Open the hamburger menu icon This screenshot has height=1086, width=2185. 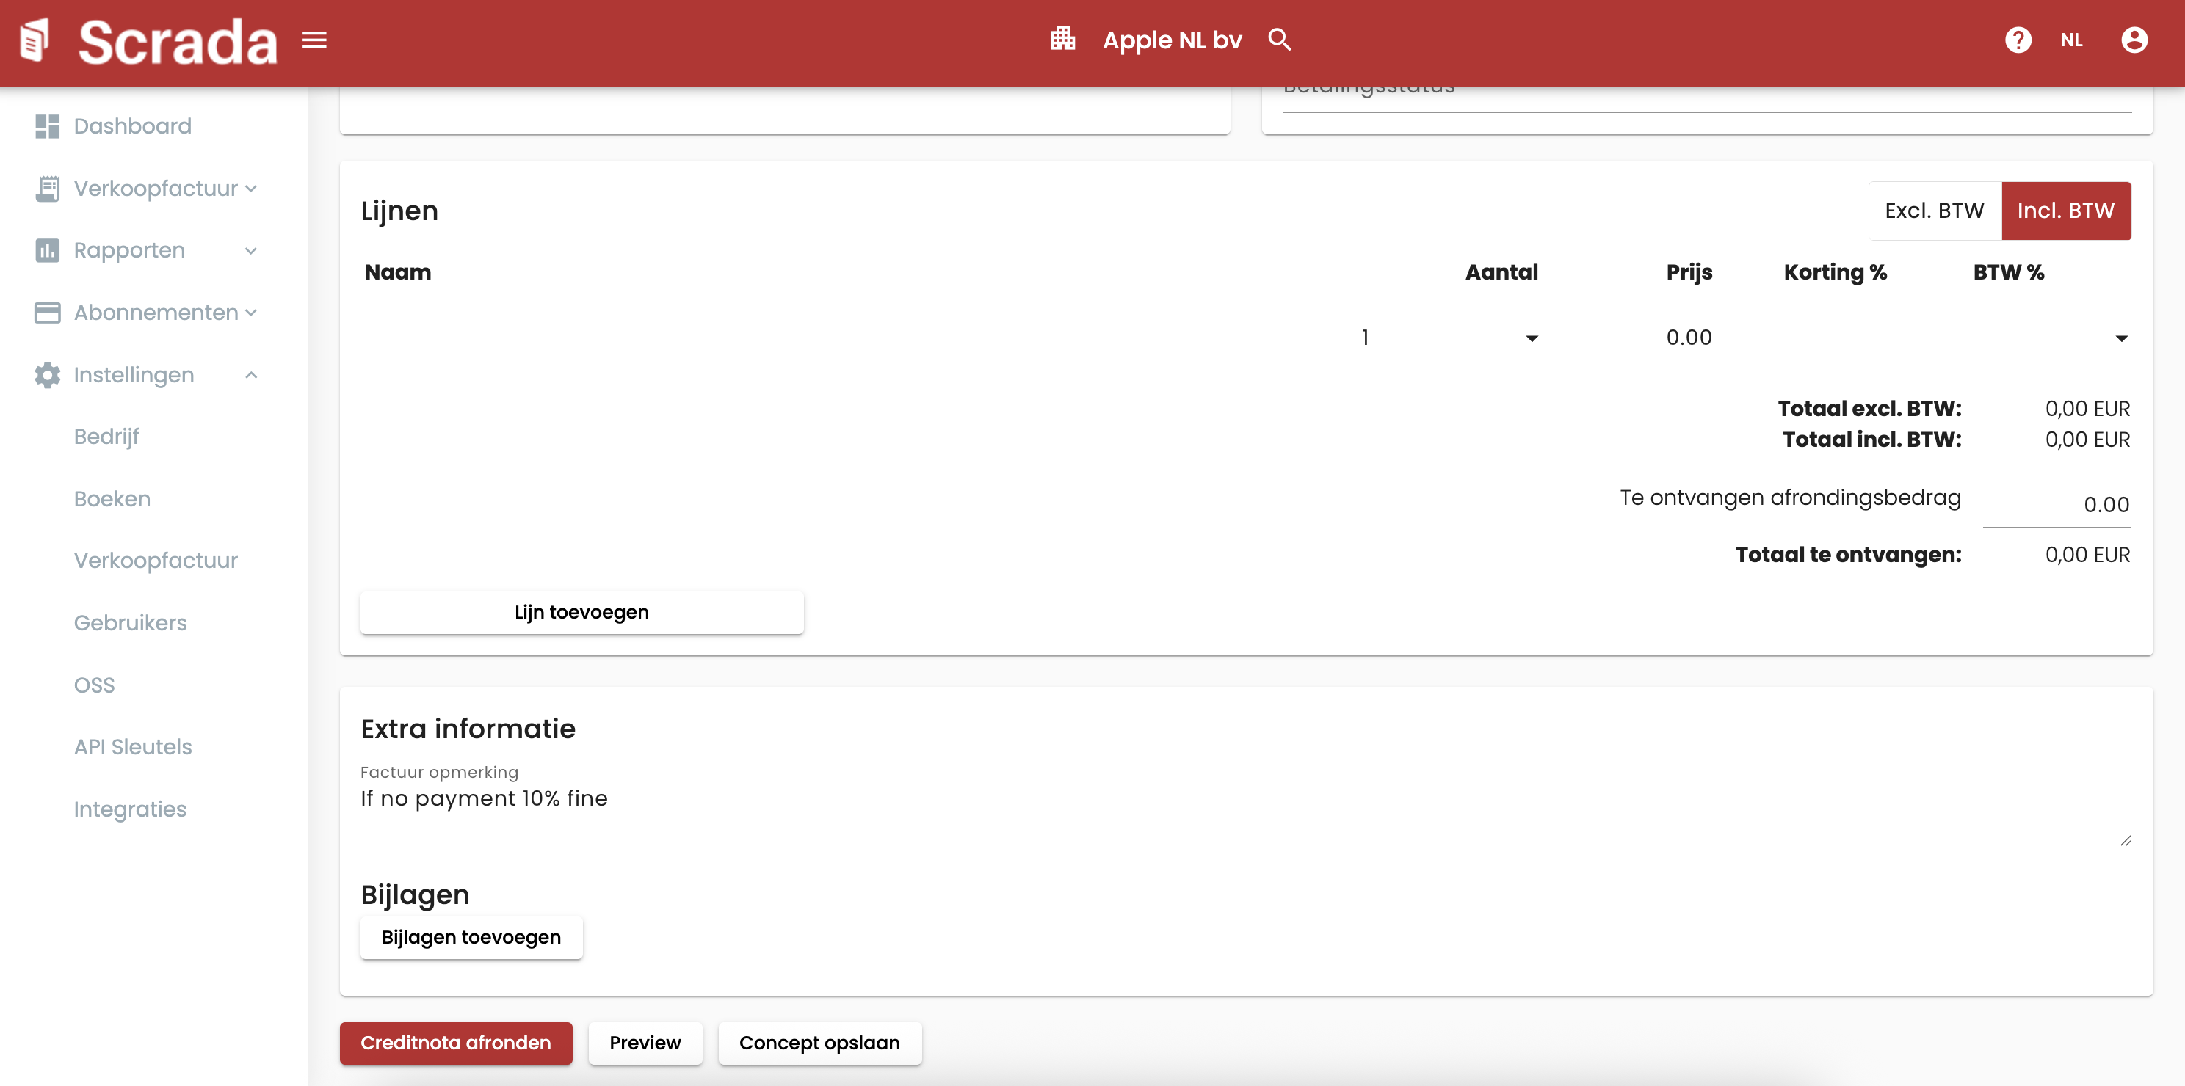coord(315,40)
